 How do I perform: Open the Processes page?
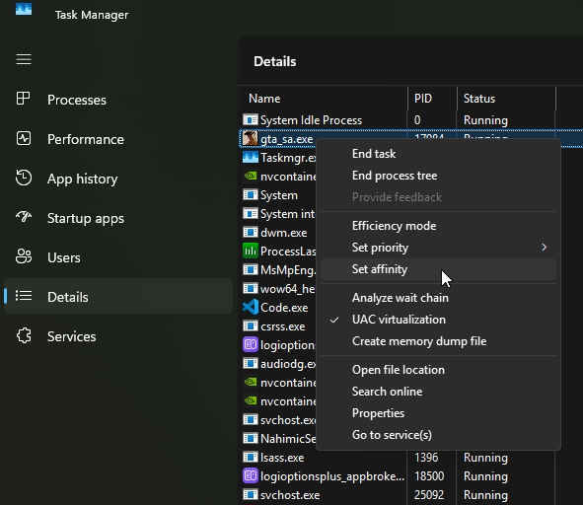coord(118,100)
